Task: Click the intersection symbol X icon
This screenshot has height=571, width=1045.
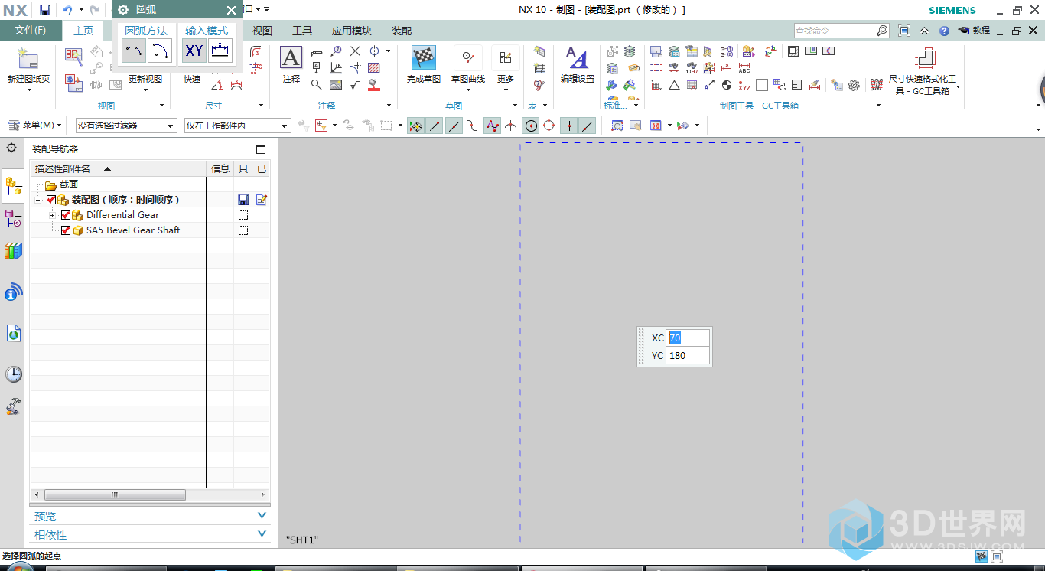Action: click(x=355, y=51)
